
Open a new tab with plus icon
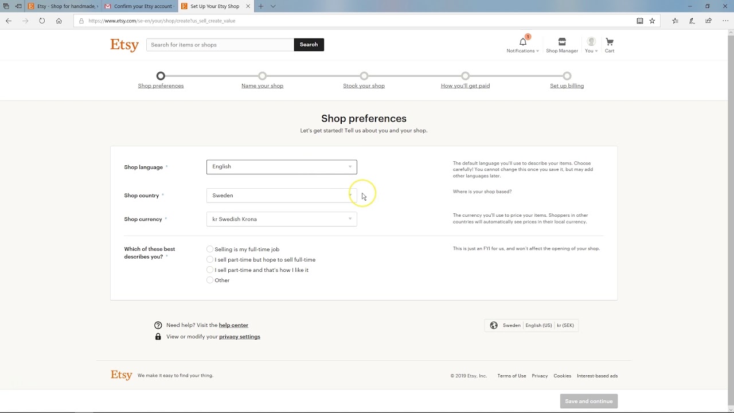coord(260,6)
